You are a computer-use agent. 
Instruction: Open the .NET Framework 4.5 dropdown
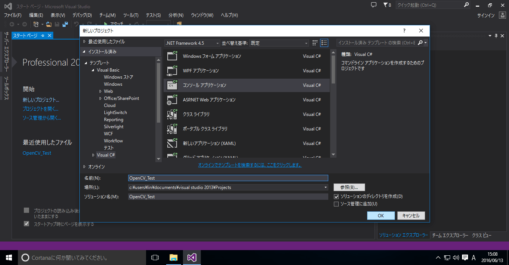click(192, 43)
